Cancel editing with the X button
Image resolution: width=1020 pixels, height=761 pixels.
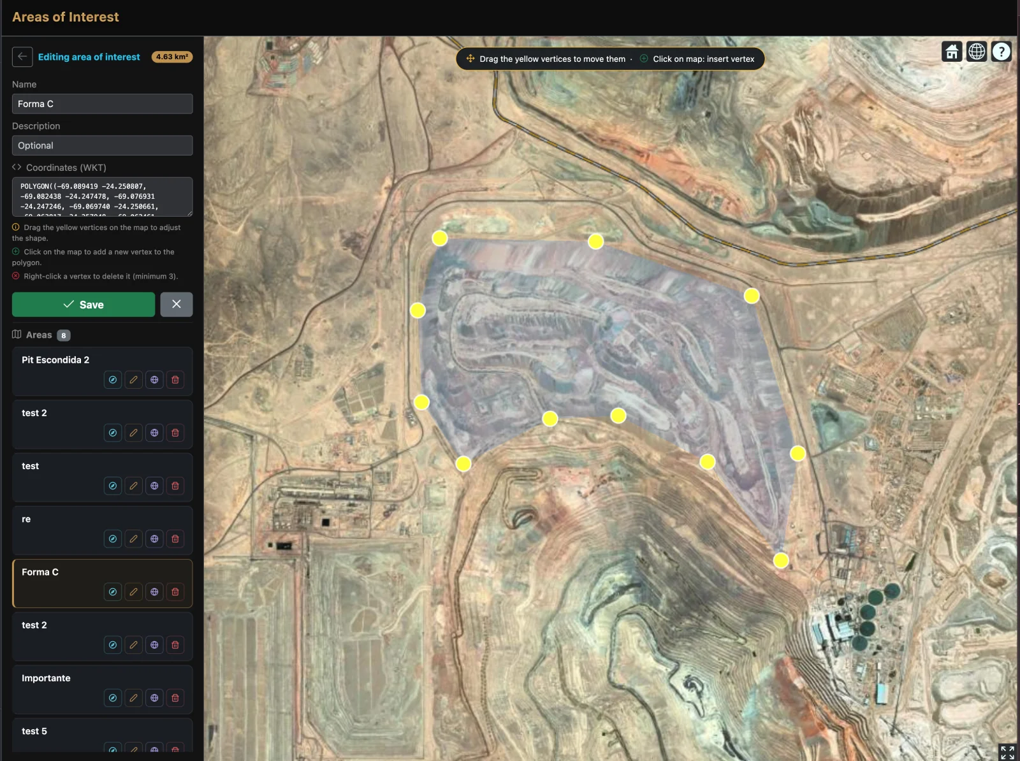point(177,305)
